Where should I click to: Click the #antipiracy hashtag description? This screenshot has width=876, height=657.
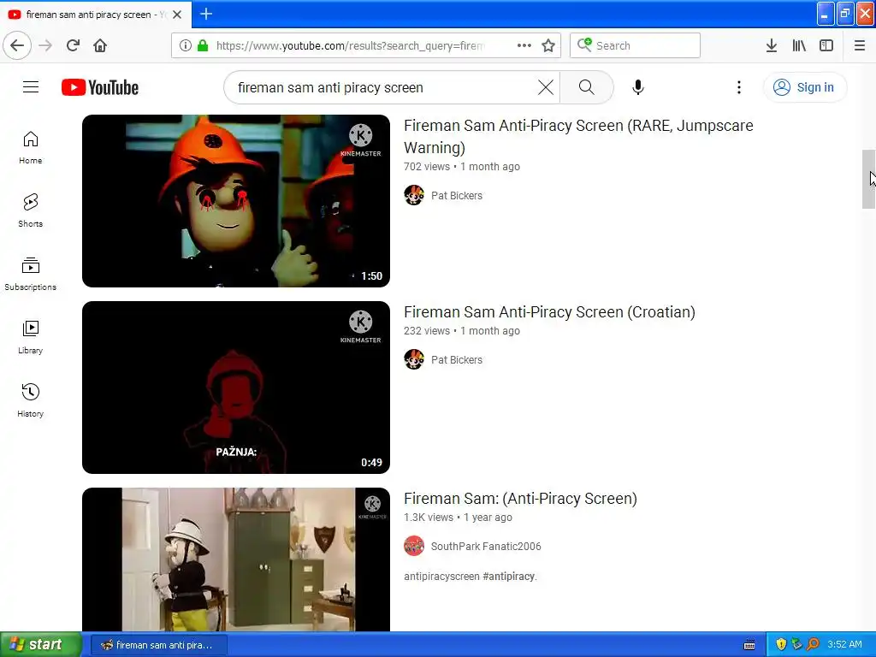[x=508, y=577]
